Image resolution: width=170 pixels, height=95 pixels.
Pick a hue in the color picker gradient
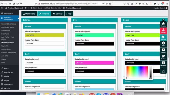click(137, 72)
